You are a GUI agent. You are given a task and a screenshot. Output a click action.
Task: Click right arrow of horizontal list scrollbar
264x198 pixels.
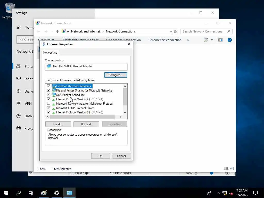(121, 117)
